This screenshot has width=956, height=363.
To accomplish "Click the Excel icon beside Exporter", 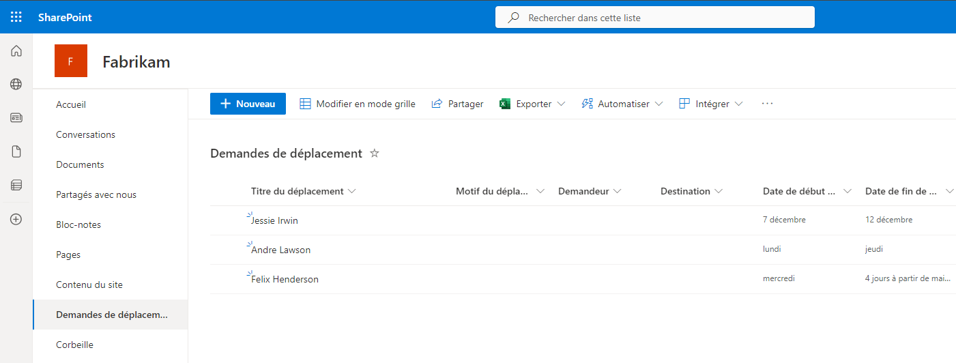I will click(505, 104).
